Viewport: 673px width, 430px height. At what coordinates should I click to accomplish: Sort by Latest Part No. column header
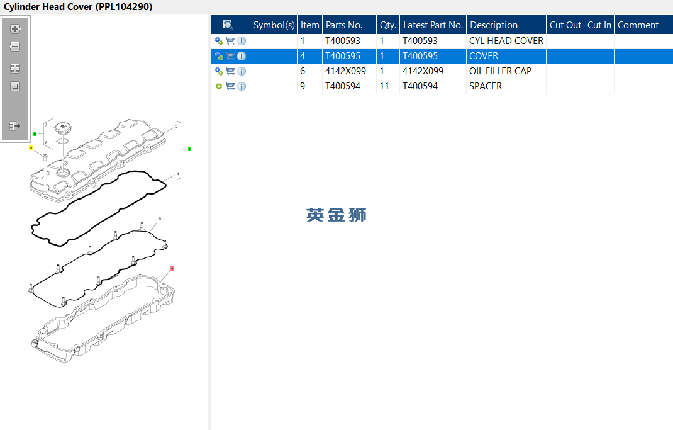[x=433, y=25]
